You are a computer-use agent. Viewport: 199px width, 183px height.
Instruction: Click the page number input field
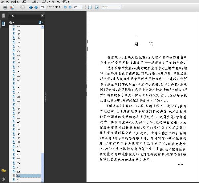tap(43, 7)
